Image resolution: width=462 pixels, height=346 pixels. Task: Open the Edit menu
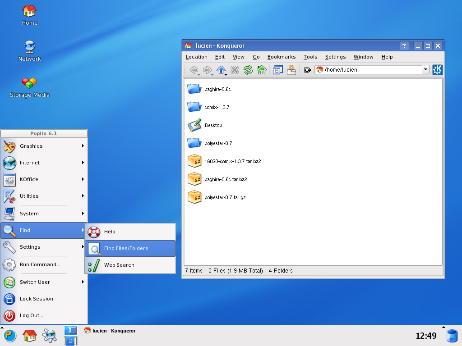[220, 57]
